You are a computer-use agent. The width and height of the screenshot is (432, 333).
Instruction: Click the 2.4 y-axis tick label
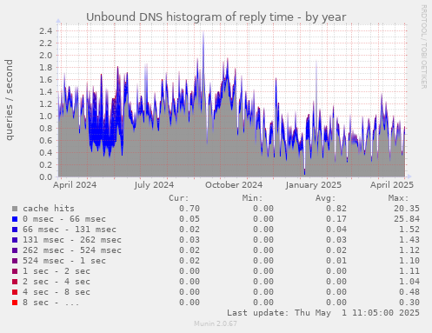(x=46, y=30)
